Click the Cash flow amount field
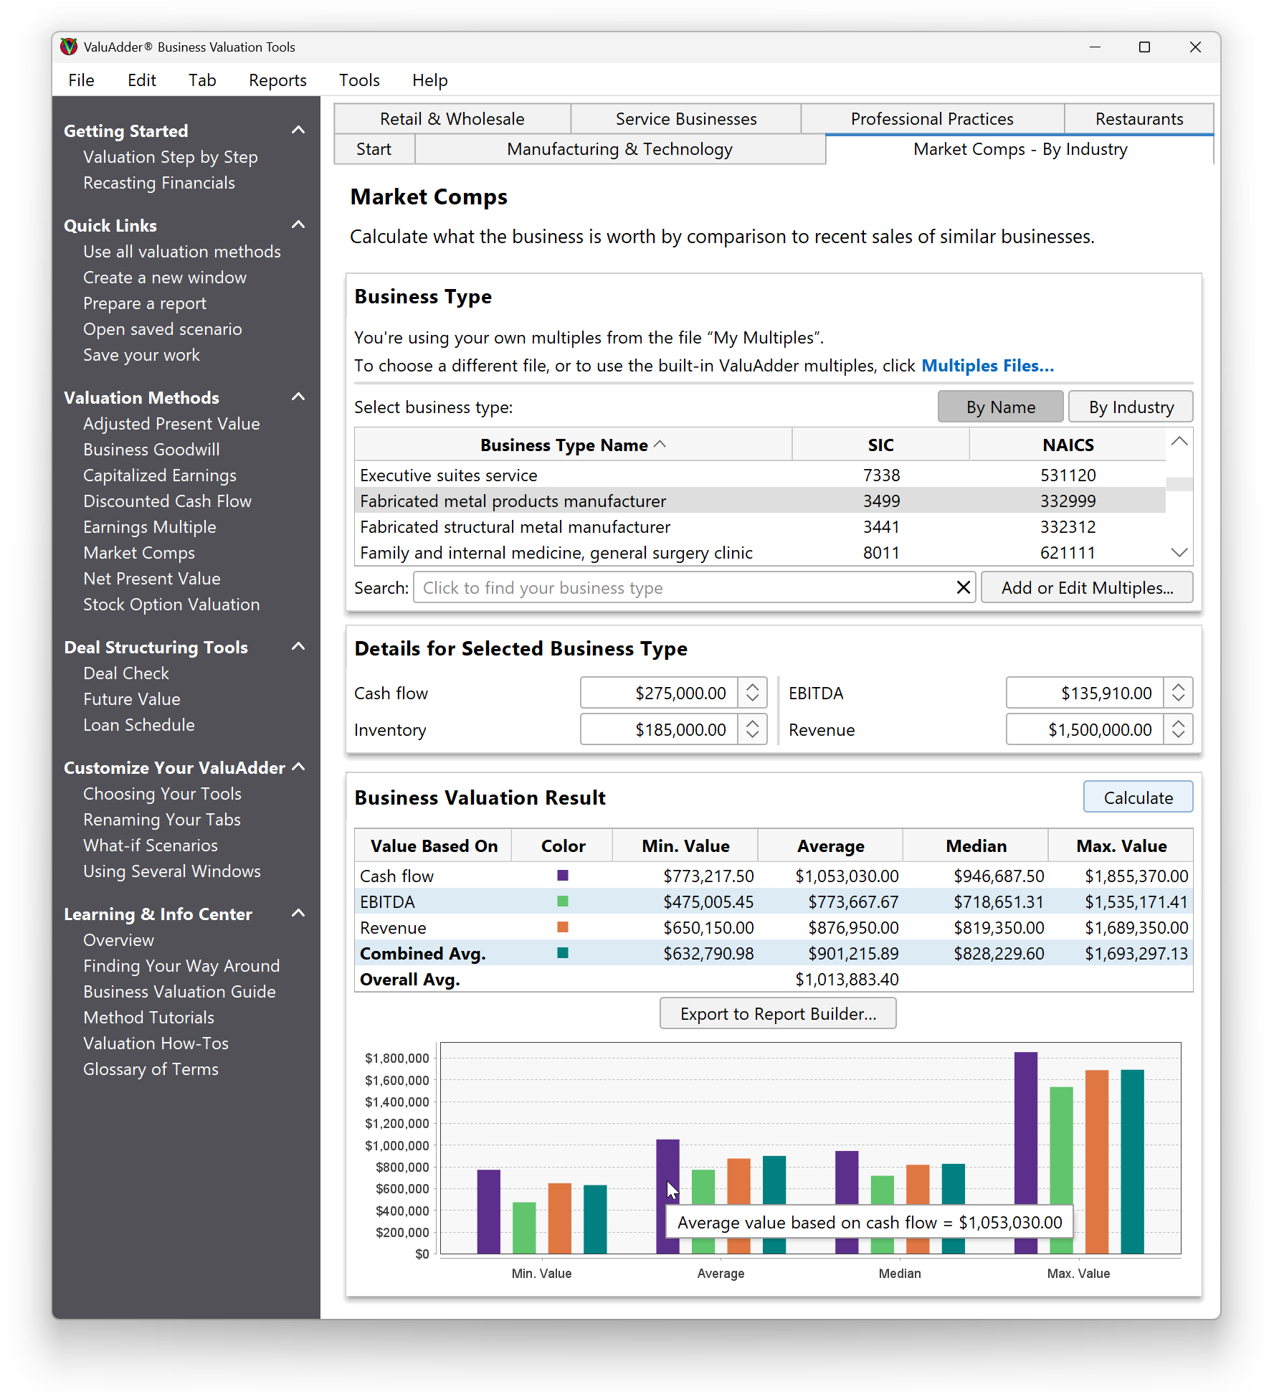1274x1392 pixels. [x=659, y=693]
